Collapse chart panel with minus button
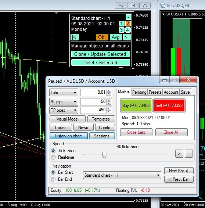Image resolution: width=205 pixels, height=208 pixels. tap(128, 17)
